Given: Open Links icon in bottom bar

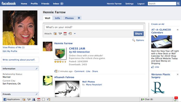Looking at the screenshot, I should pyautogui.click(x=49, y=99).
